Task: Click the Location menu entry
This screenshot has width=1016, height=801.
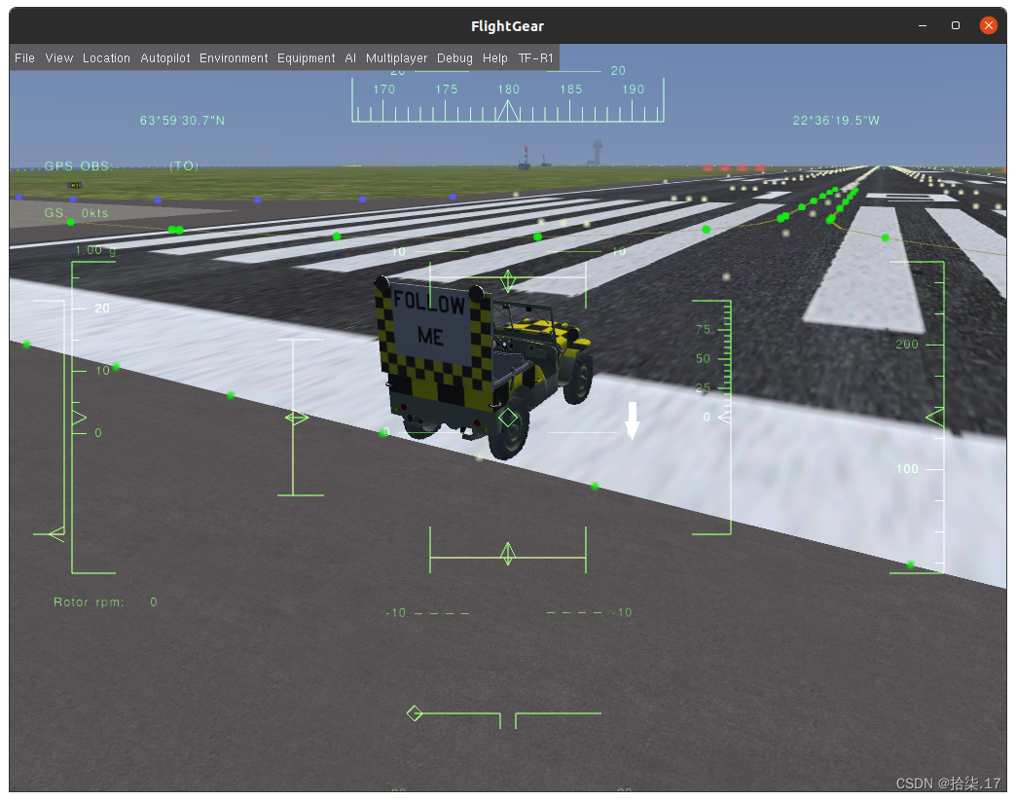Action: click(x=106, y=57)
